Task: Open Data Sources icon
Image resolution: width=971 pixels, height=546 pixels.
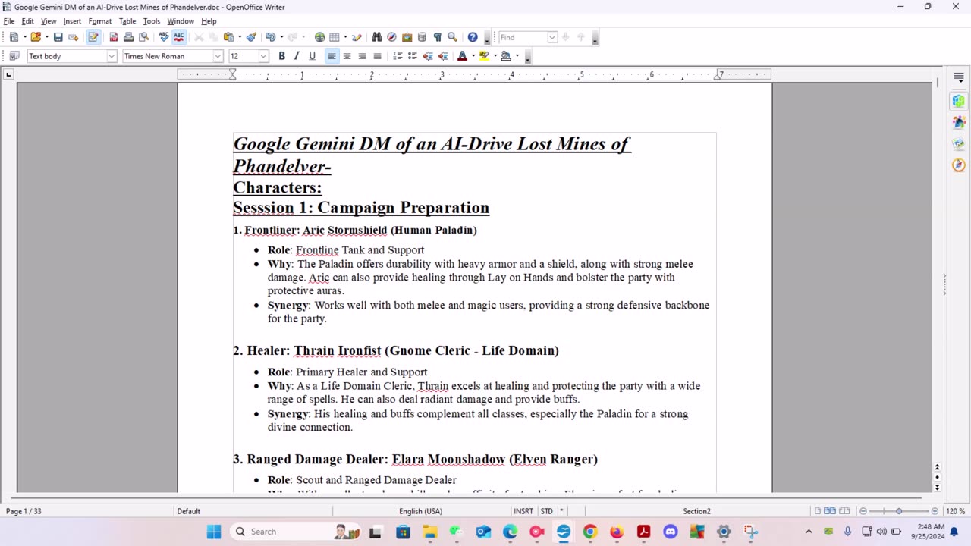Action: tap(422, 36)
